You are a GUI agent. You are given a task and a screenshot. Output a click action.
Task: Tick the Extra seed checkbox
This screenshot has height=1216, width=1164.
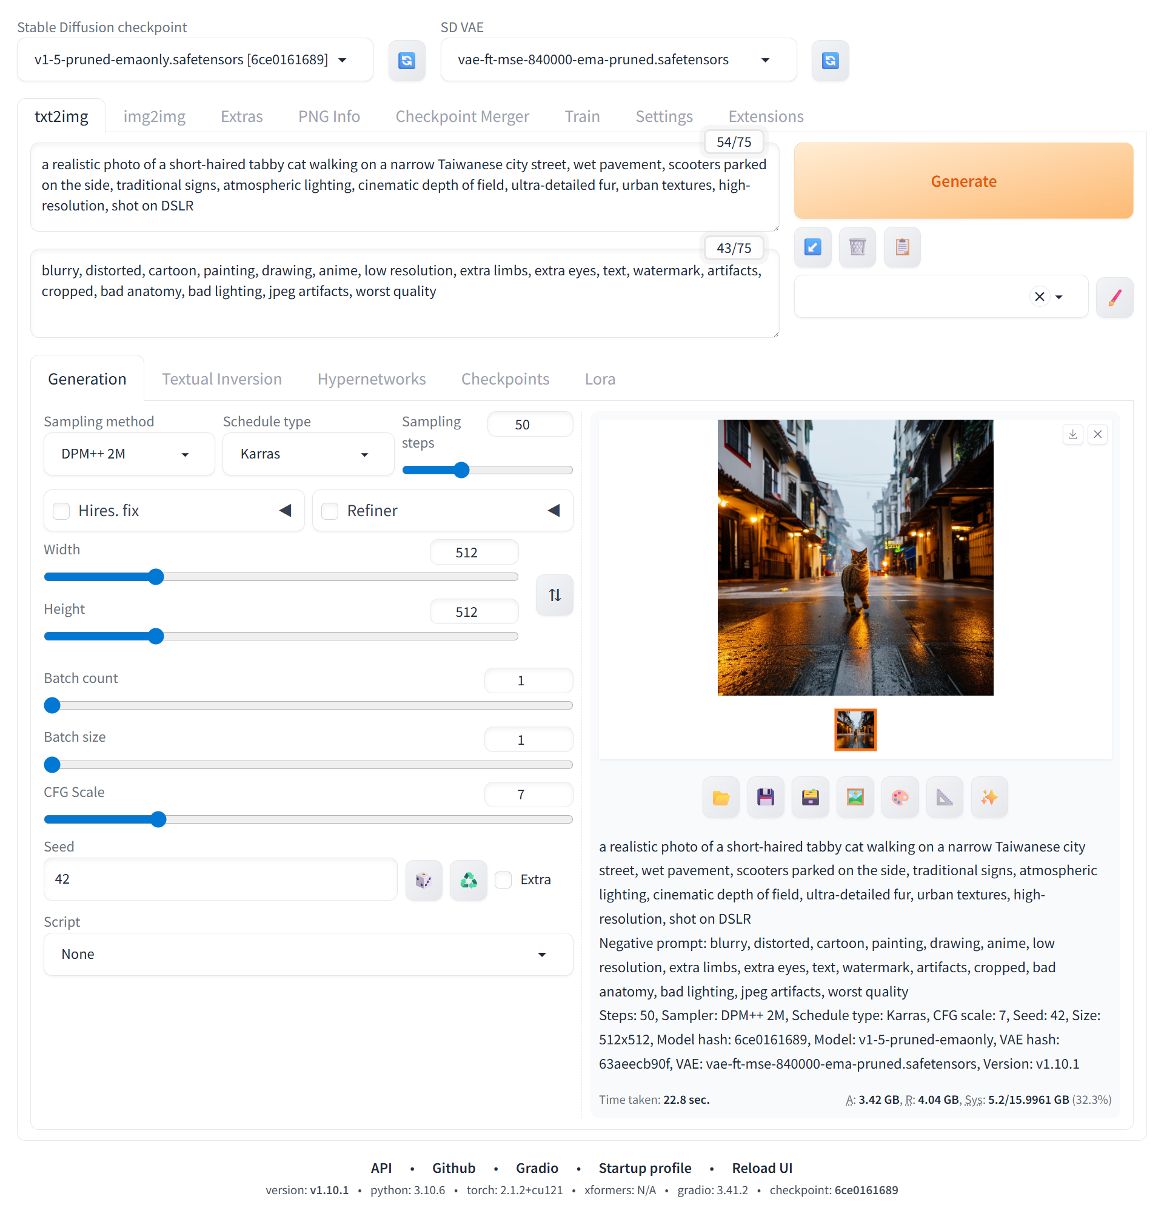(503, 880)
